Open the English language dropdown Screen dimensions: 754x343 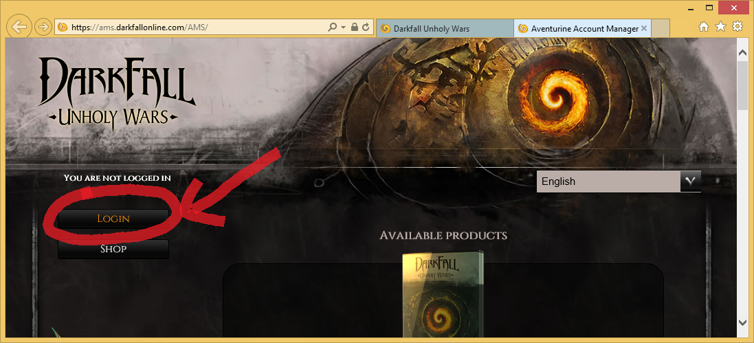[x=619, y=181]
